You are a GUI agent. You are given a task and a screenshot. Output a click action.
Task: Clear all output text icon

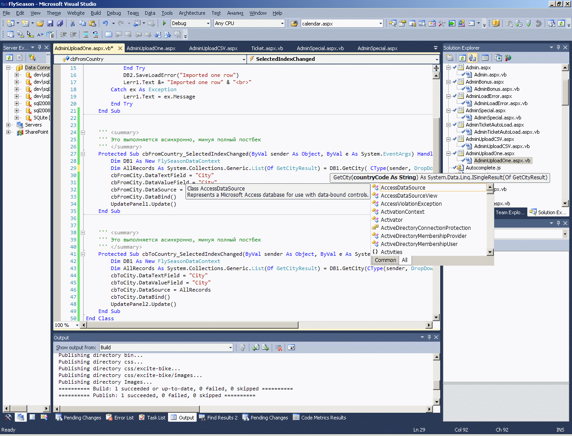tap(278, 347)
